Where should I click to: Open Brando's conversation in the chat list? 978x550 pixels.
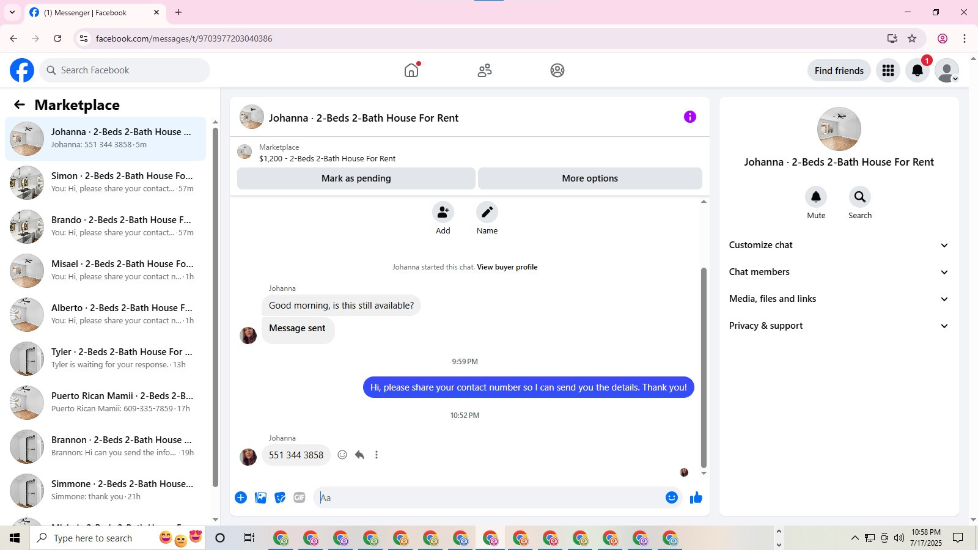(x=105, y=227)
